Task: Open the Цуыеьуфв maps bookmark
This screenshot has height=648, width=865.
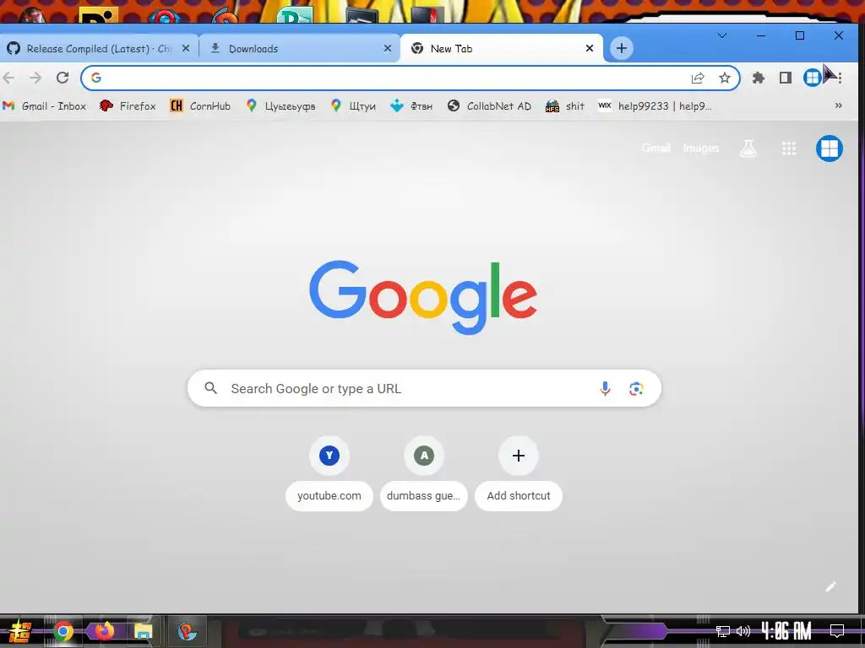Action: pyautogui.click(x=280, y=105)
